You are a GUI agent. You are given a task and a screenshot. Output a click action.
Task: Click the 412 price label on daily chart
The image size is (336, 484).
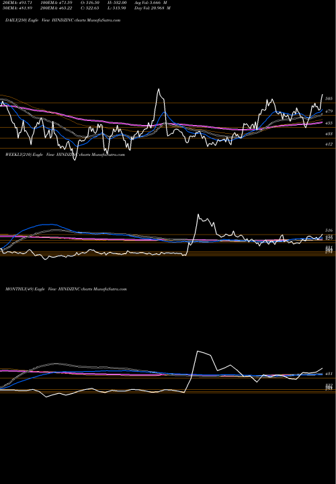[x=329, y=144]
